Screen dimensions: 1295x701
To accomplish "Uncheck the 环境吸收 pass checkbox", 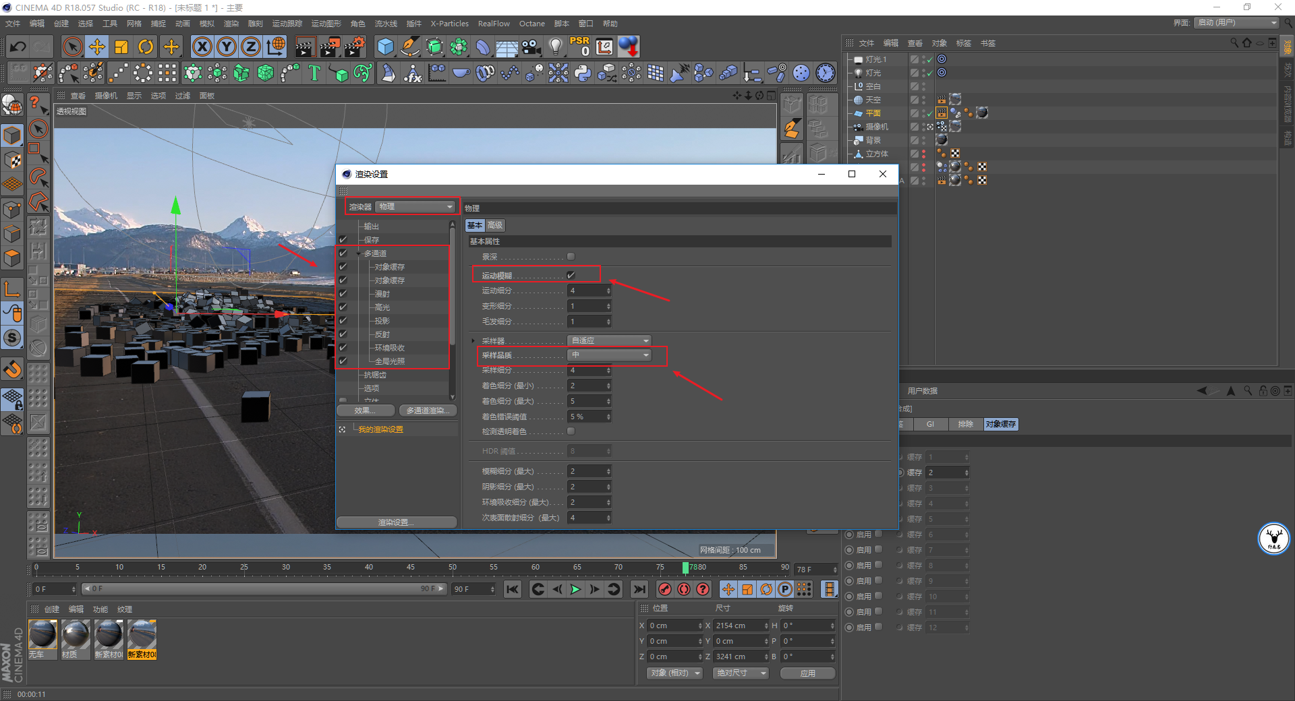I will pos(343,348).
